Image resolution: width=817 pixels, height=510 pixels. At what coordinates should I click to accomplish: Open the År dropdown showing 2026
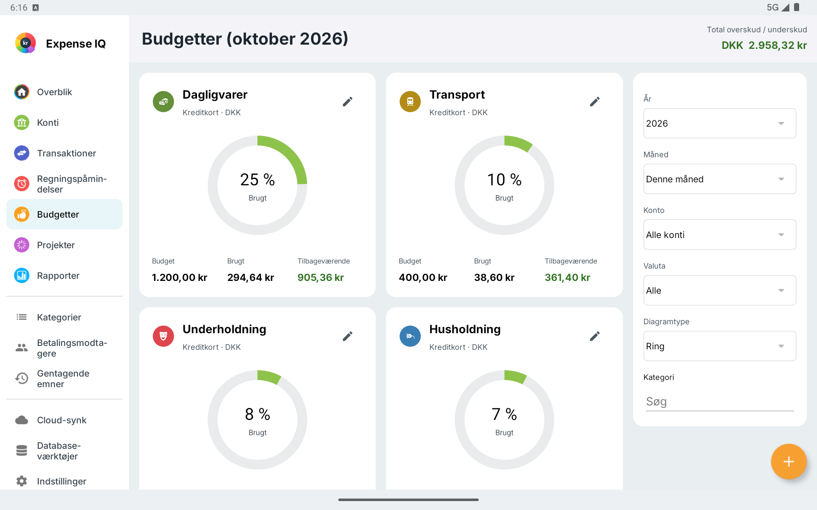tap(720, 123)
